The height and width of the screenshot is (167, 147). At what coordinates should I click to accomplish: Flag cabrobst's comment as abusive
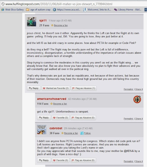pos(83,160)
